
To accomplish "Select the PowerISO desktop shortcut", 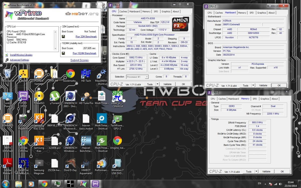I will click(39, 98).
